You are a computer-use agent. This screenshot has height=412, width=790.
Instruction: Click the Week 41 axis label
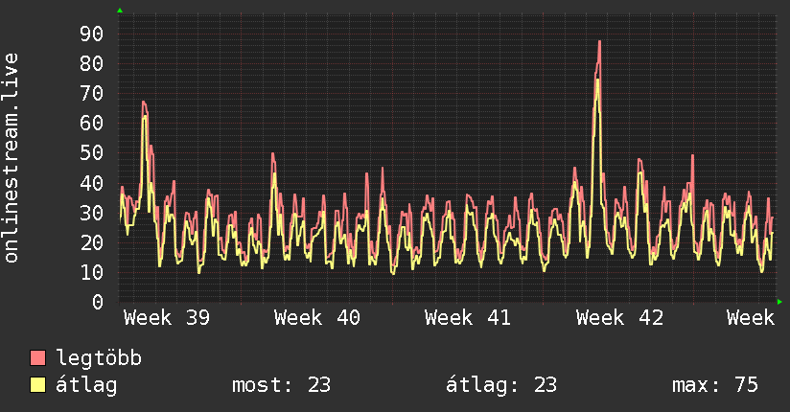[x=468, y=318]
